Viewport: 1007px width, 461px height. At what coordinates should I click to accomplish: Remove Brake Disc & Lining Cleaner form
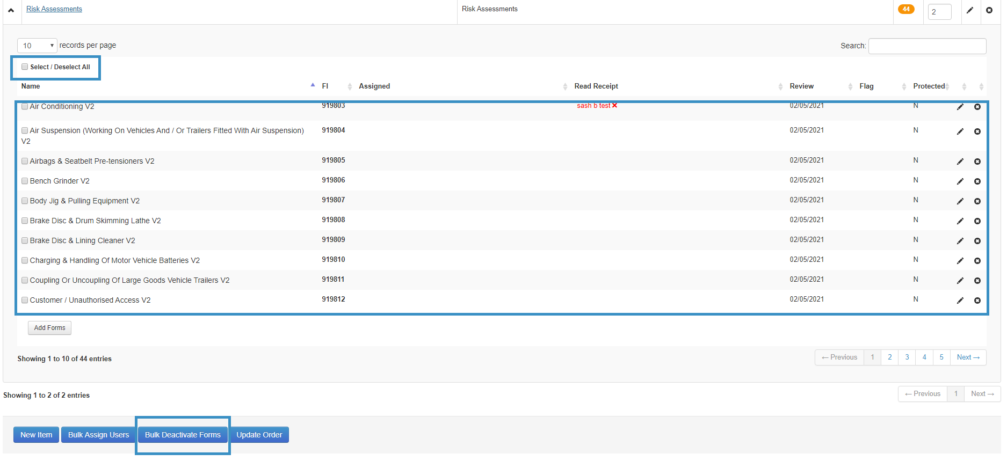977,241
